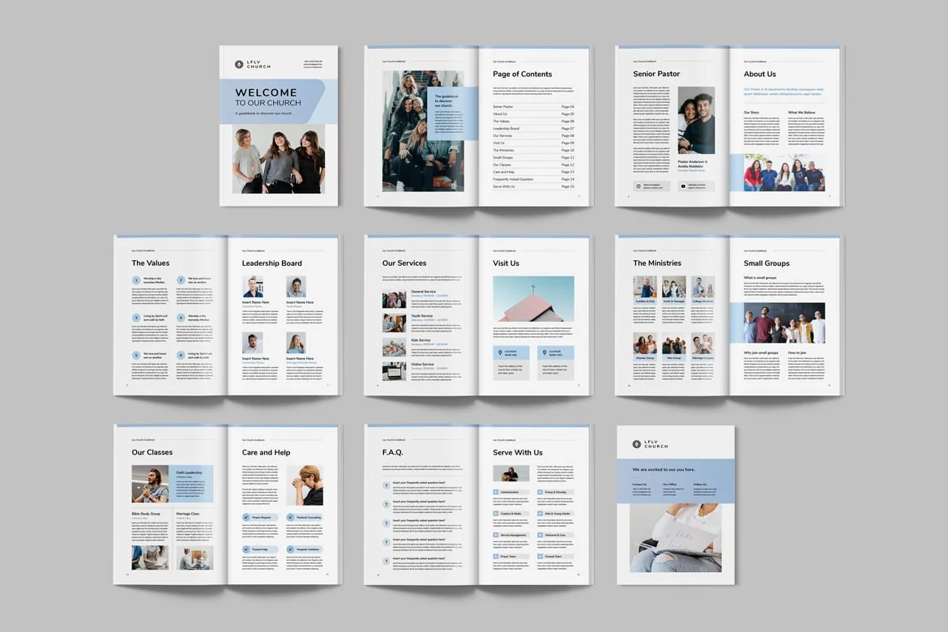Click the 'F.A.Q.' page heading

tap(392, 452)
